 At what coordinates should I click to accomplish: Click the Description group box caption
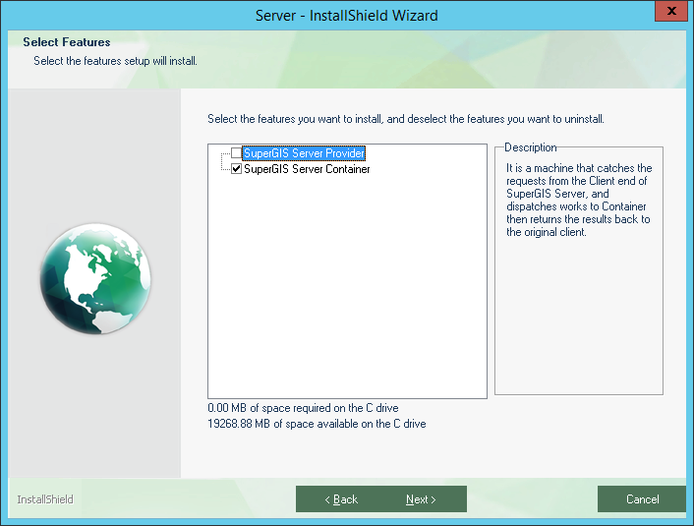pyautogui.click(x=530, y=147)
